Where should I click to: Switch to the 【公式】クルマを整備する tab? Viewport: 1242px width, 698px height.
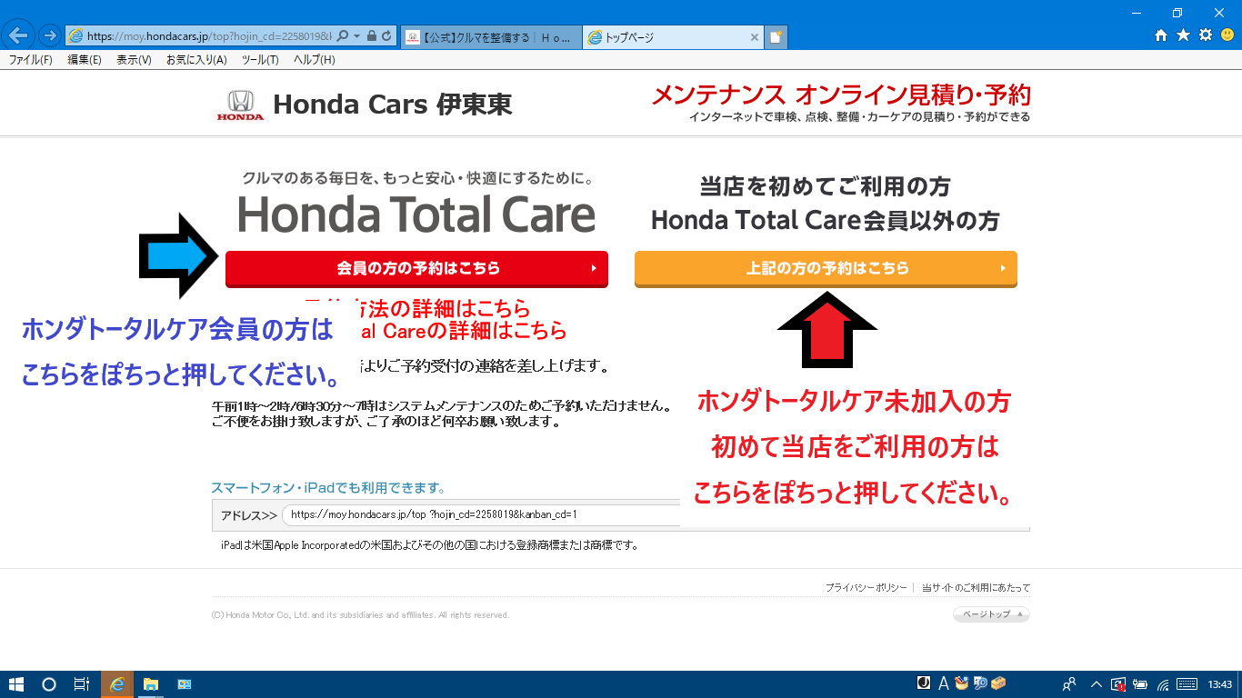(489, 37)
